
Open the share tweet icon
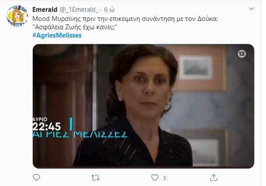pyautogui.click(x=214, y=178)
